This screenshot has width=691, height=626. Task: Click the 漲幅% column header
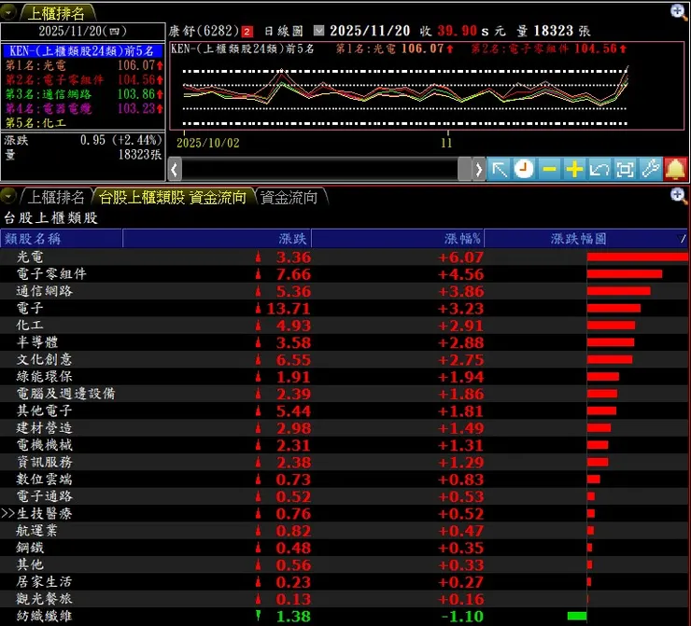coord(398,239)
